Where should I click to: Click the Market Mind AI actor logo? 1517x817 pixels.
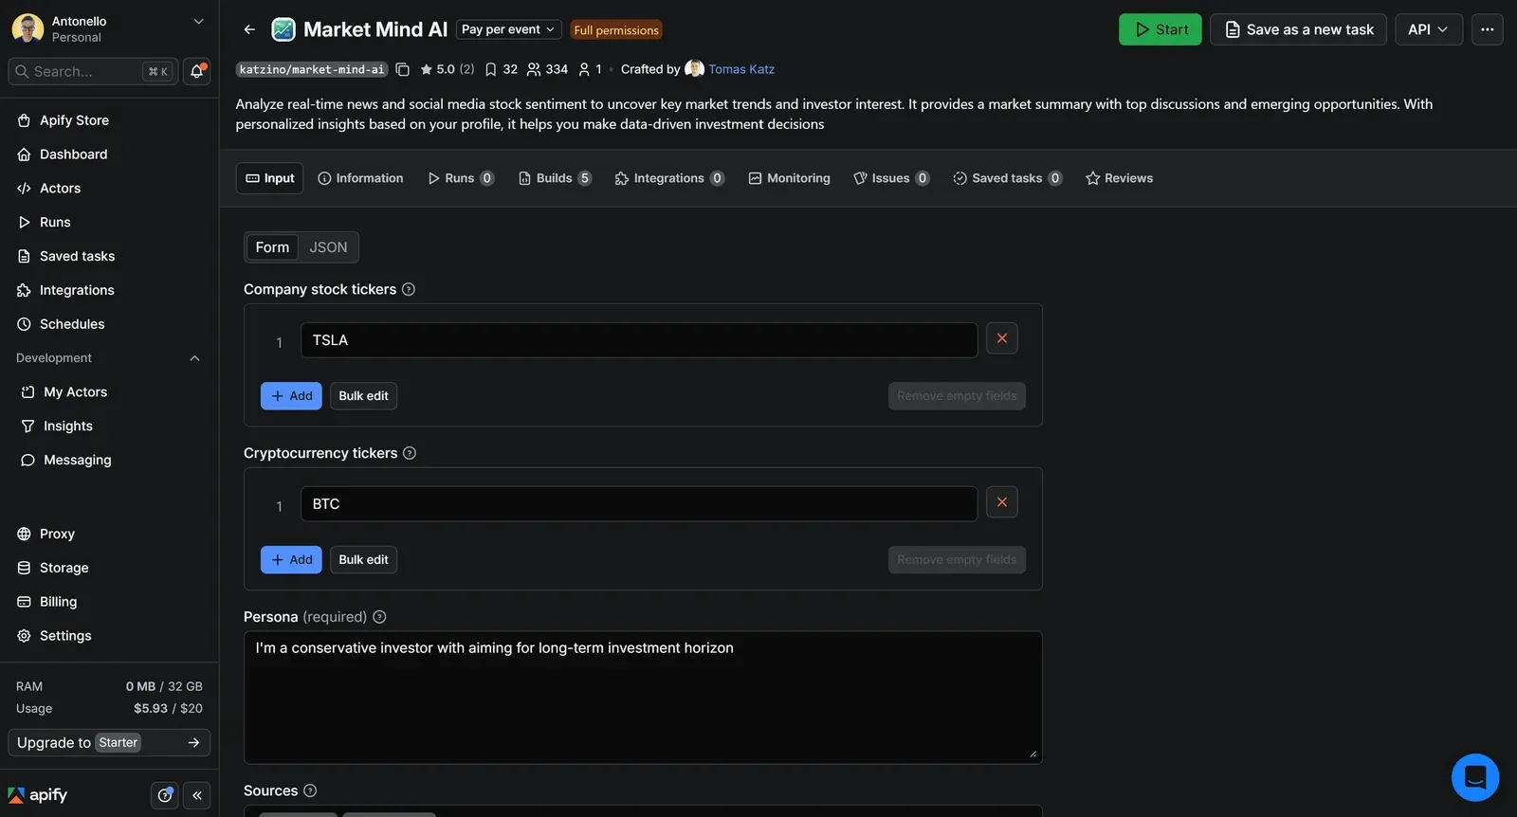pyautogui.click(x=283, y=29)
